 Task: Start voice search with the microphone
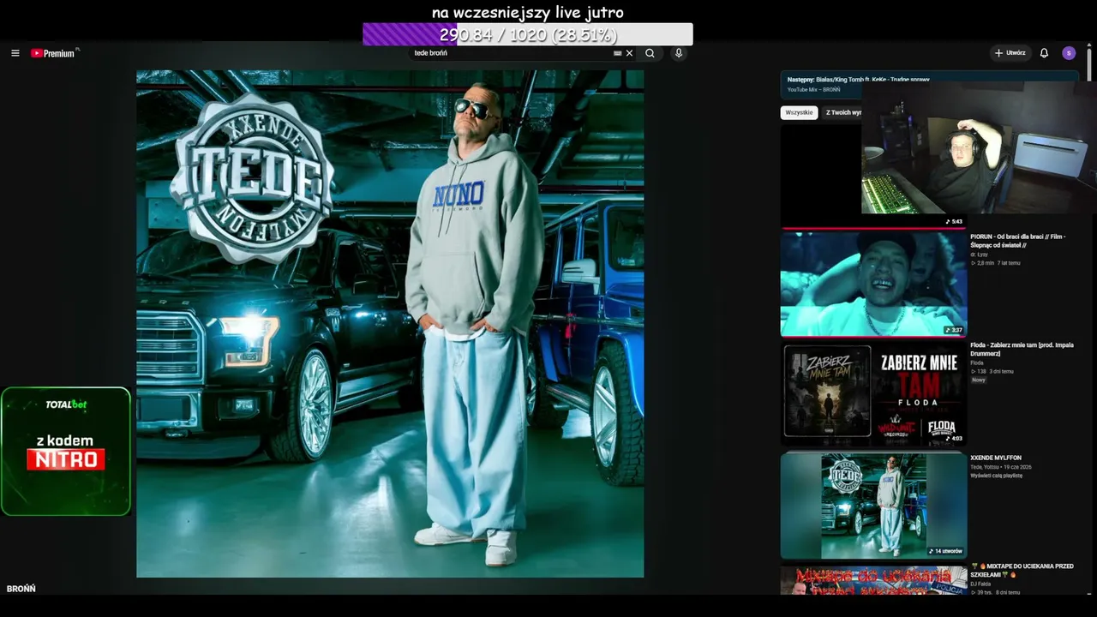(679, 53)
